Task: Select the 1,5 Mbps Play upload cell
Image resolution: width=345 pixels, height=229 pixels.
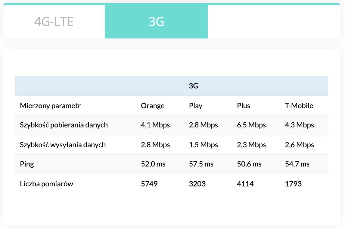Action: (x=203, y=145)
